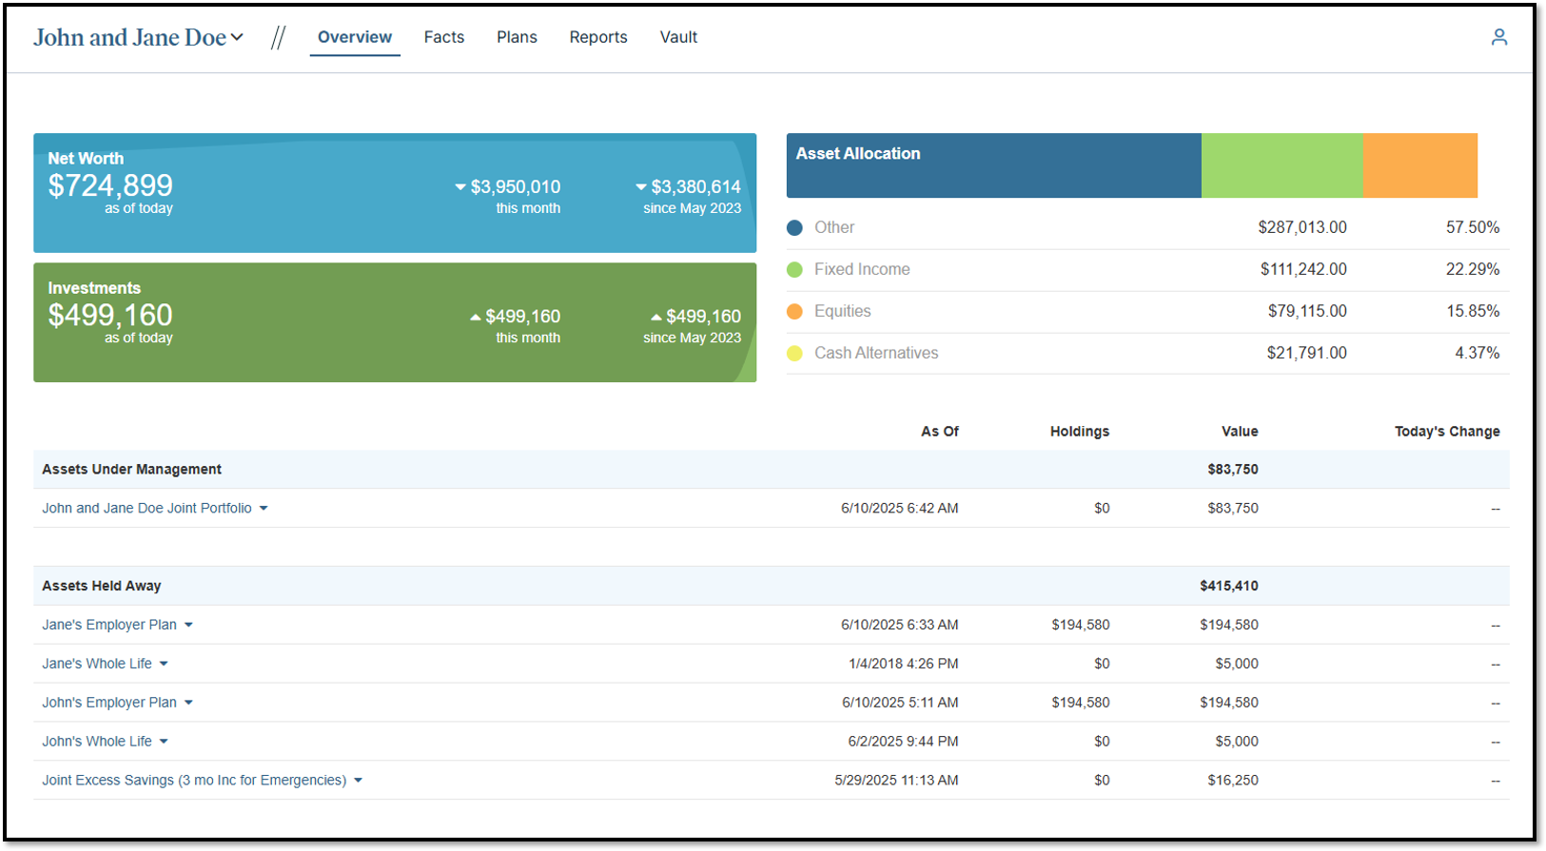Click the green Fixed Income legend dot
This screenshot has width=1546, height=851.
[794, 270]
